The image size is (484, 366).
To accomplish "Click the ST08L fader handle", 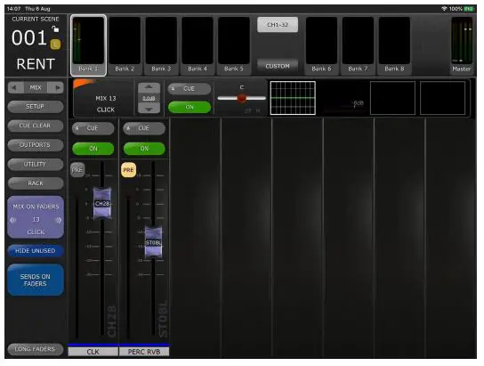I will (153, 243).
